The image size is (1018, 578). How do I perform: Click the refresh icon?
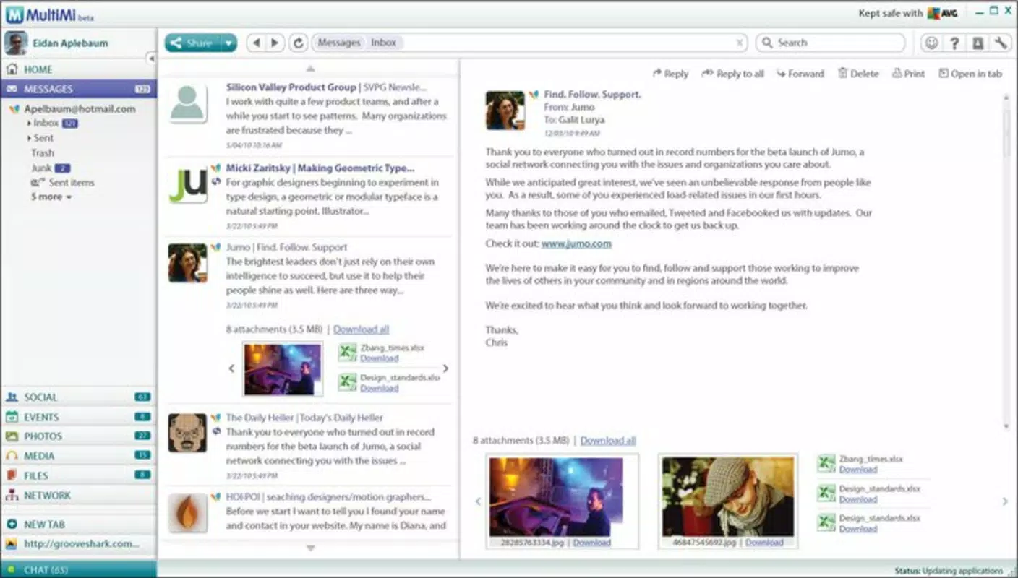(x=298, y=43)
